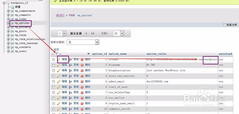Click the wp_posts table icon in sidebar
Viewport: 239px width, 114px height.
point(12,31)
